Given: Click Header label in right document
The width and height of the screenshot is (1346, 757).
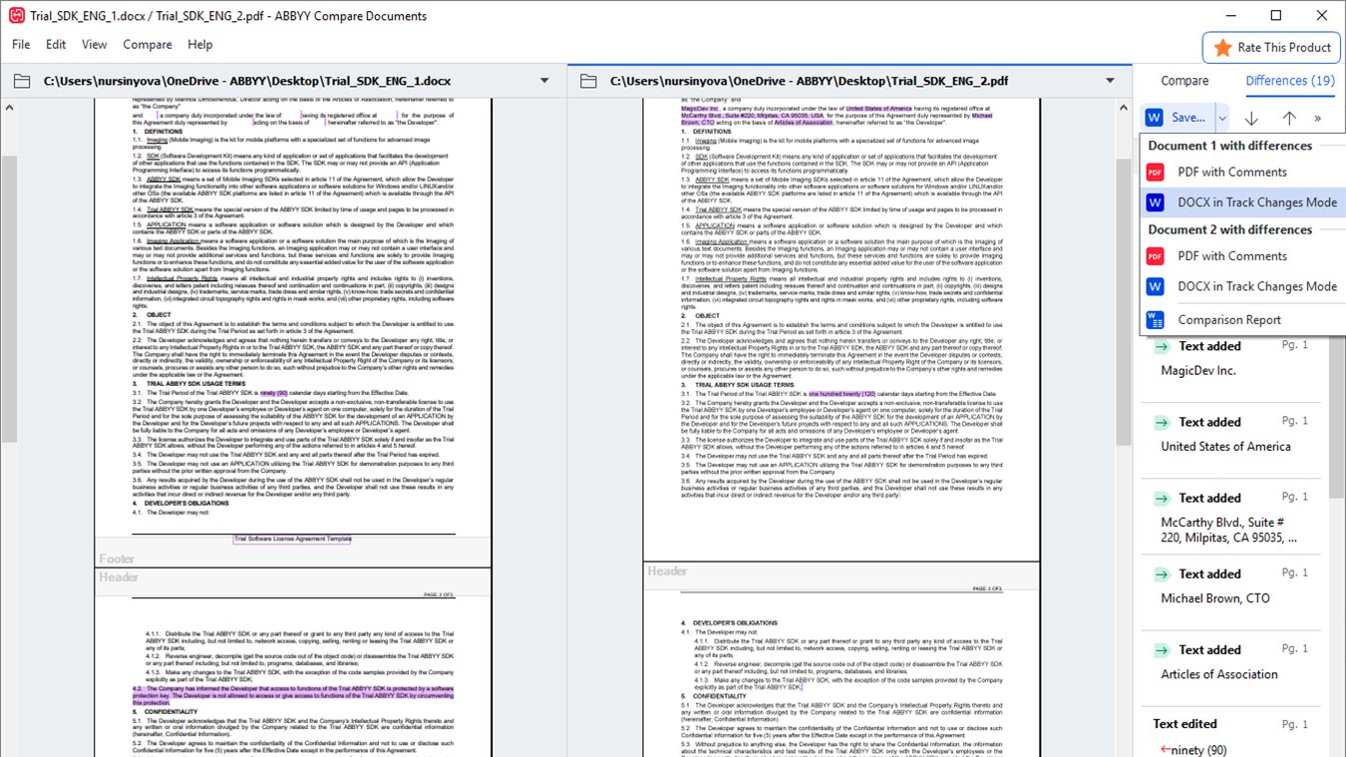Looking at the screenshot, I should tap(667, 571).
